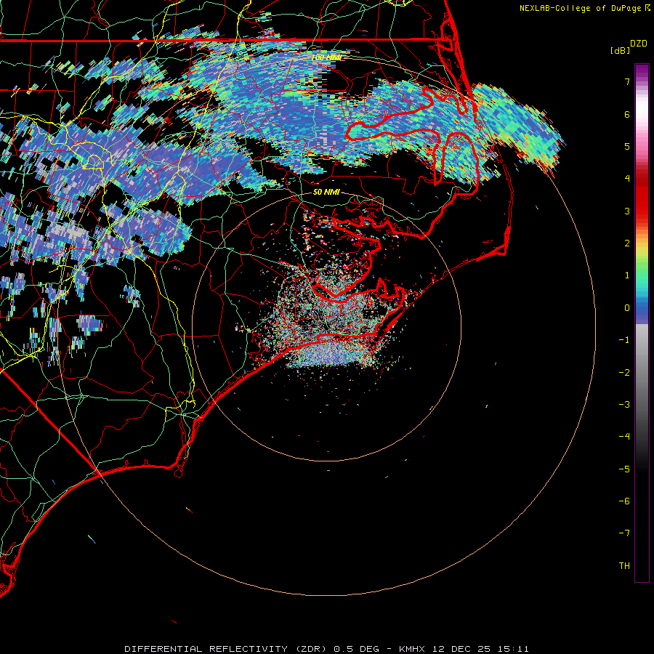Viewport: 654px width, 654px height.
Task: Click the 0 value on the dB scale
Action: (x=627, y=308)
